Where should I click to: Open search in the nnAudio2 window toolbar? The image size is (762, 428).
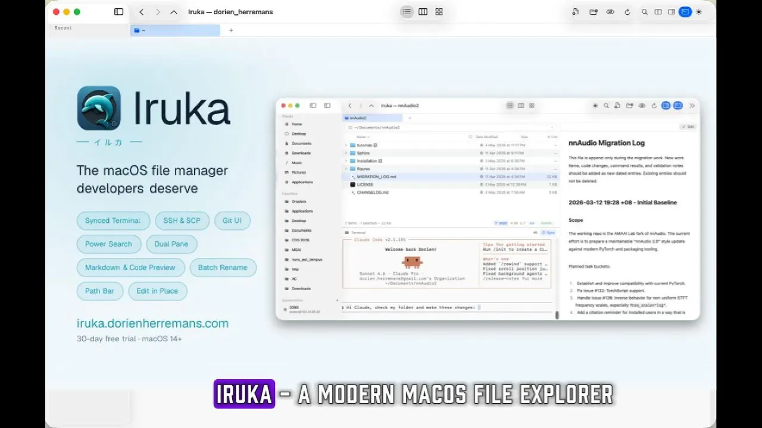(606, 106)
